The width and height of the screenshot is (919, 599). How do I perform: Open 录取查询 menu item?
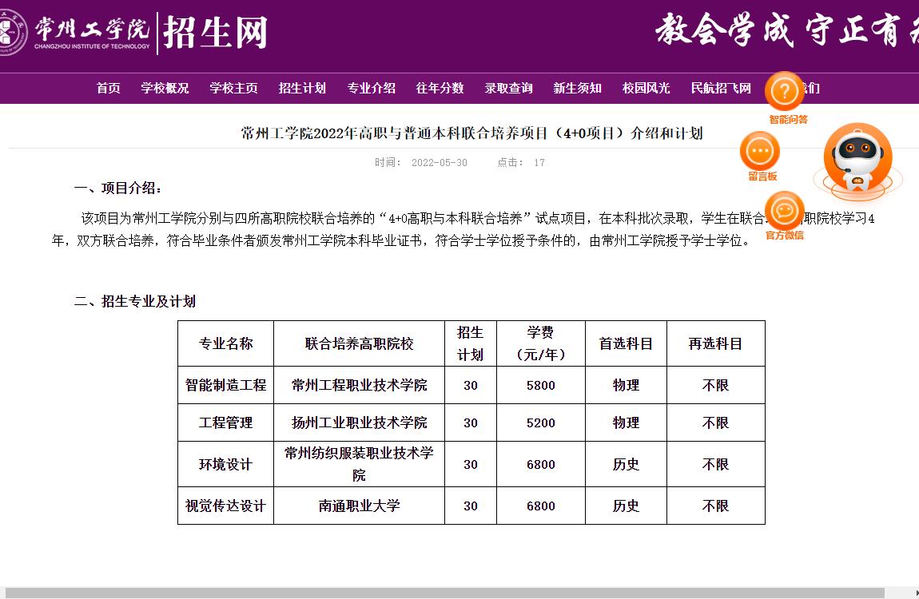(509, 89)
